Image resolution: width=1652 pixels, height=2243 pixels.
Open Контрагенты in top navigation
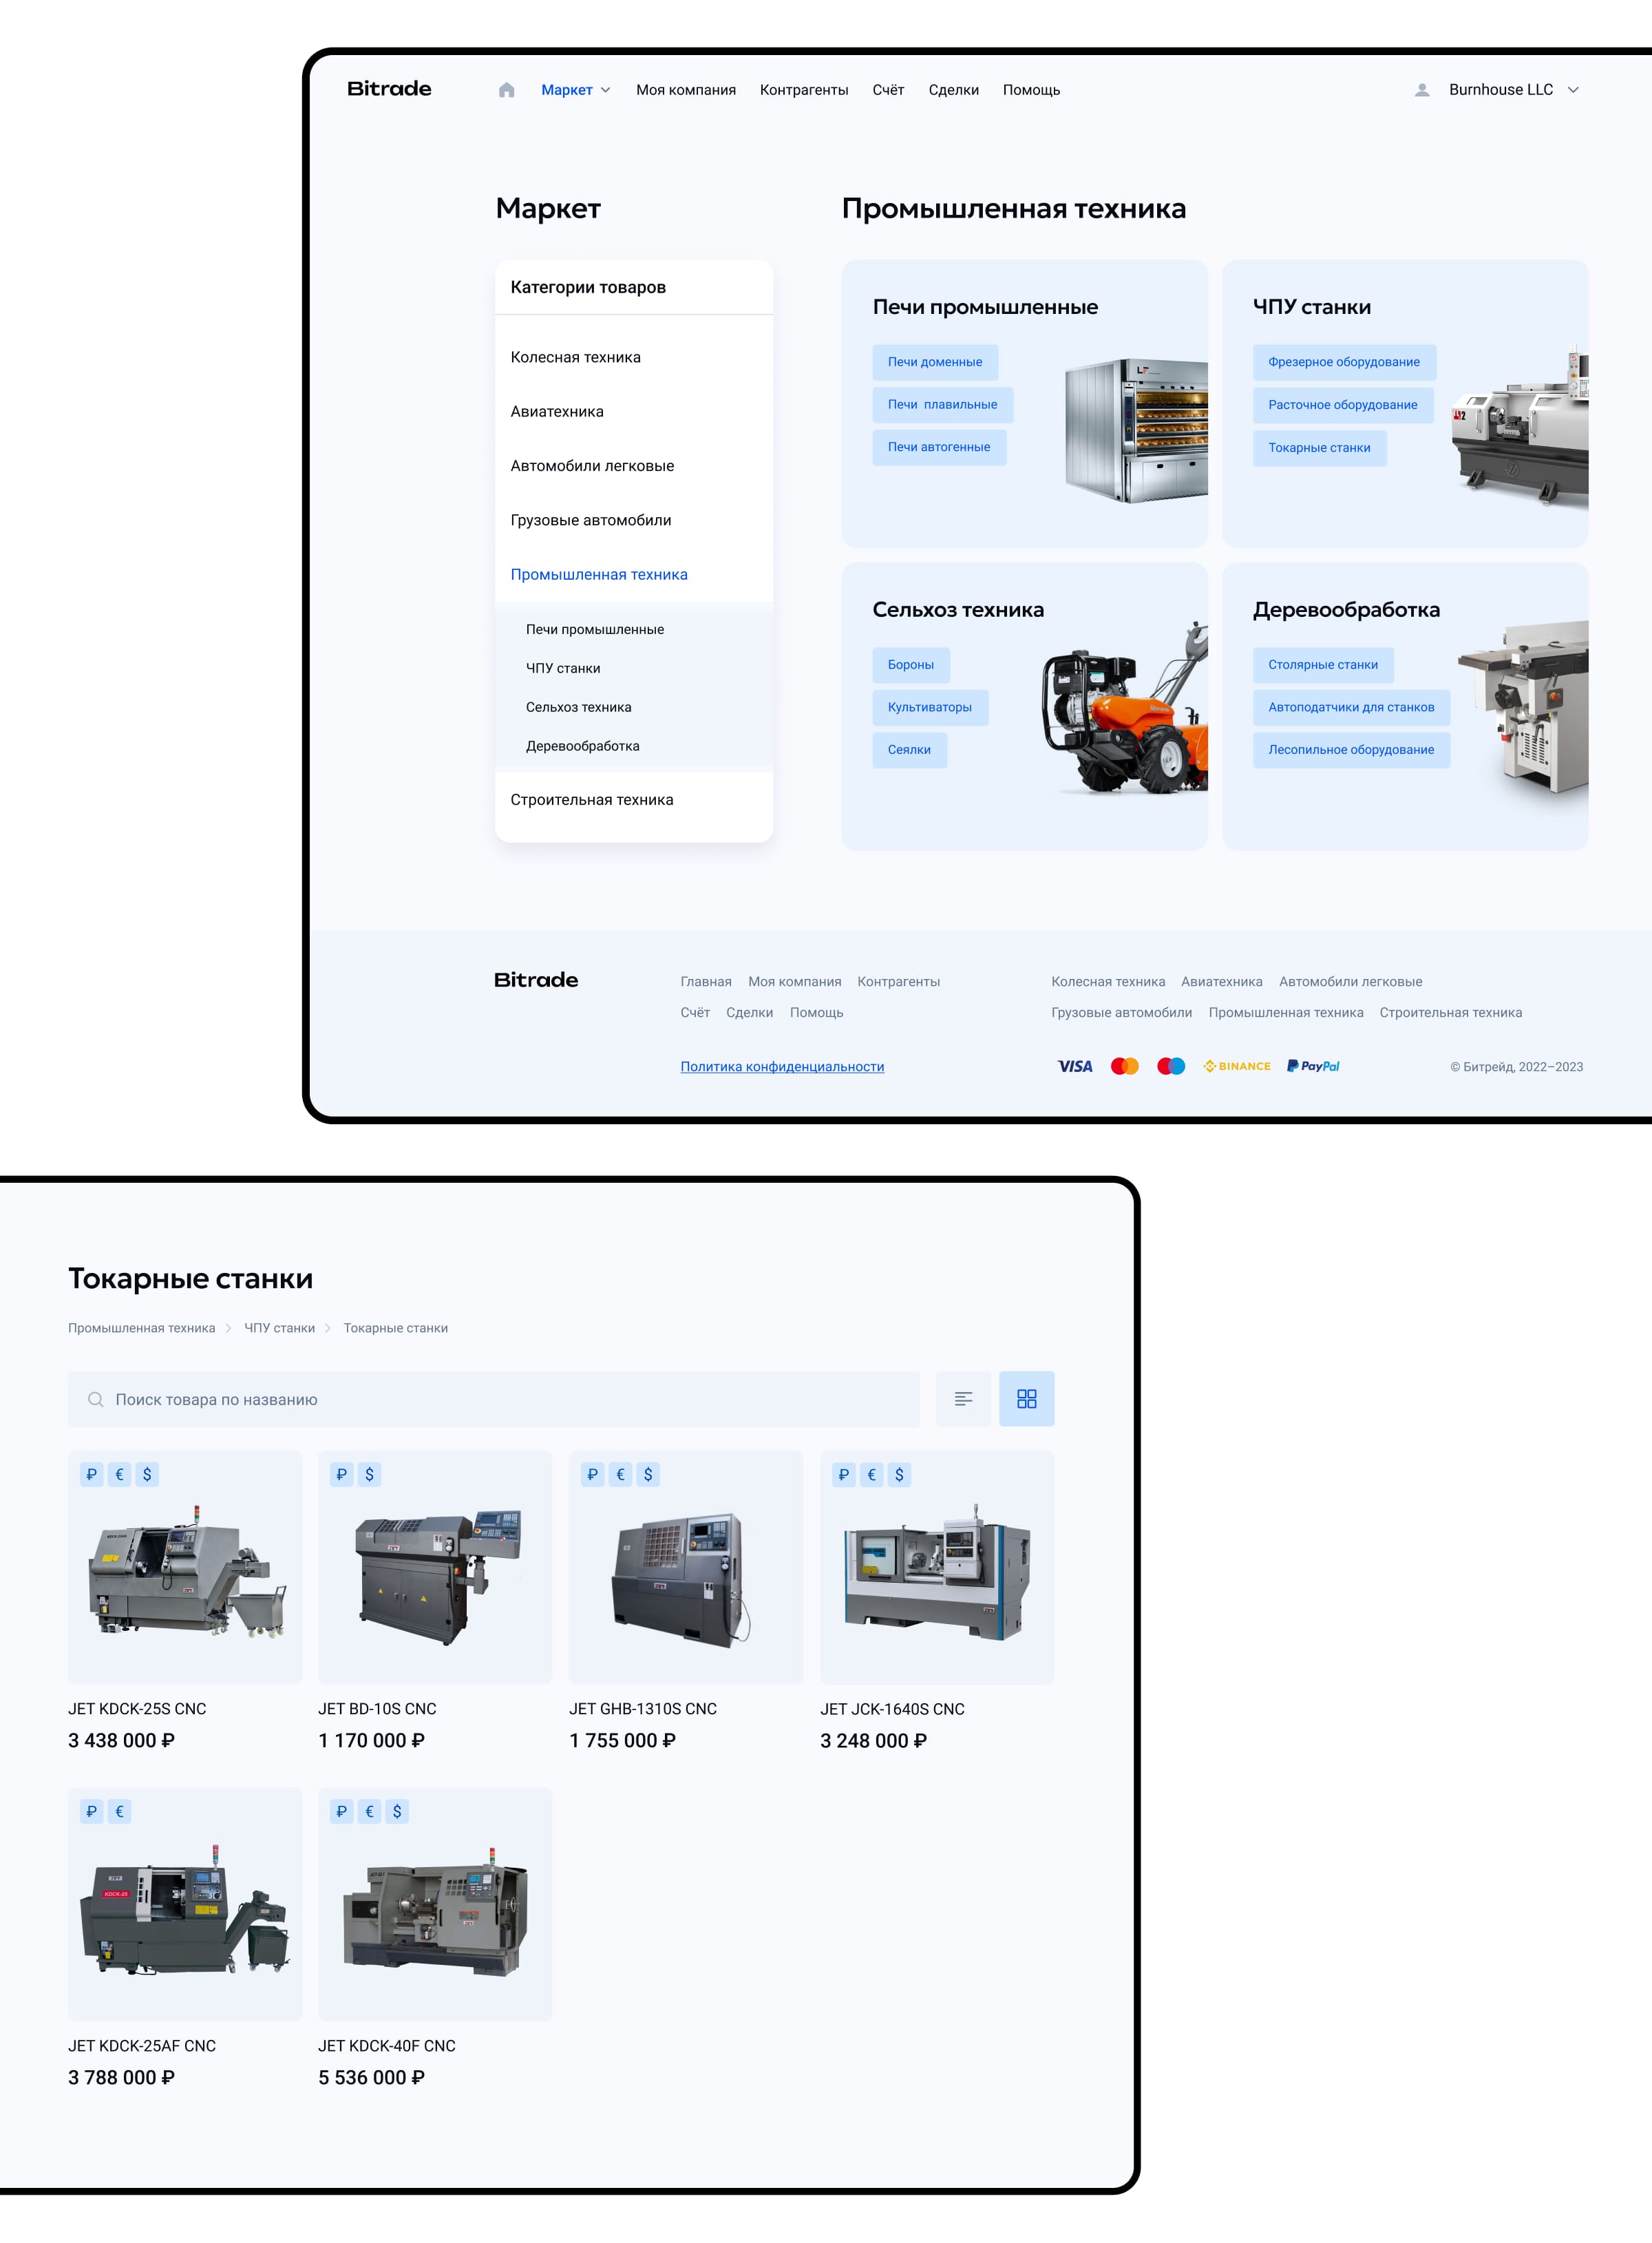click(x=803, y=90)
